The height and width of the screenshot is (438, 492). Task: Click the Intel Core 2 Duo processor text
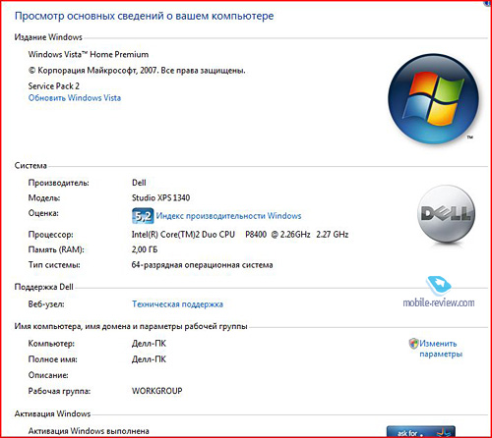point(240,235)
